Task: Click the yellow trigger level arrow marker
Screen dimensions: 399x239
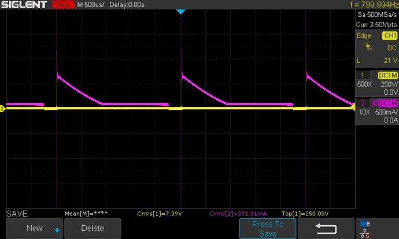Action: tap(353, 107)
